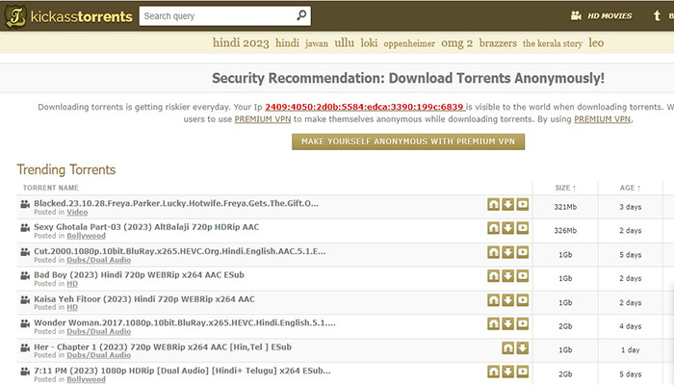Click play icon for Wonder Woman 2017
The width and height of the screenshot is (674, 385).
pyautogui.click(x=523, y=323)
